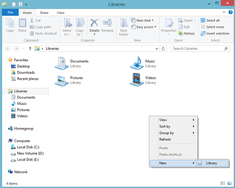The image size is (235, 188).
Task: Select Homegroup in the navigation pane
Action: coord(21,128)
